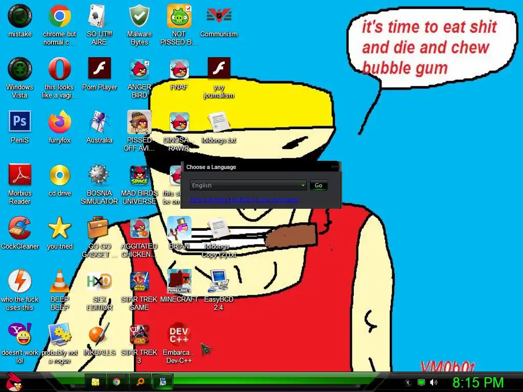Image resolution: width=523 pixels, height=392 pixels.
Task: Open the 'furryfox' Firefox icon
Action: (59, 122)
